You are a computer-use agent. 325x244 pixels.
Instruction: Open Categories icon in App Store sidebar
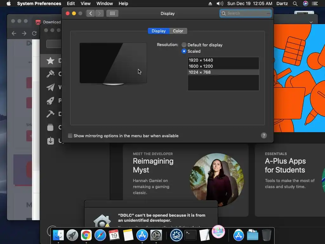coord(50,127)
